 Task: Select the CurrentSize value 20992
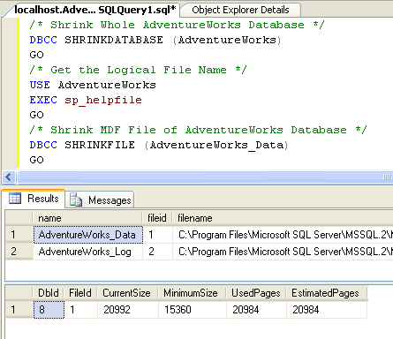(x=127, y=310)
